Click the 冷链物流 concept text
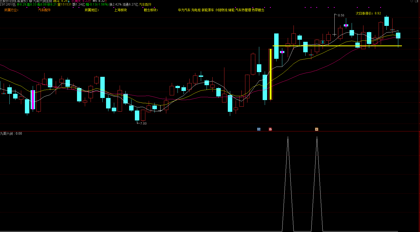This screenshot has width=420, height=232. pyautogui.click(x=221, y=10)
